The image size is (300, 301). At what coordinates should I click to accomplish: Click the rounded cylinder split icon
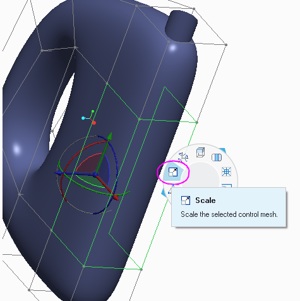click(x=217, y=157)
